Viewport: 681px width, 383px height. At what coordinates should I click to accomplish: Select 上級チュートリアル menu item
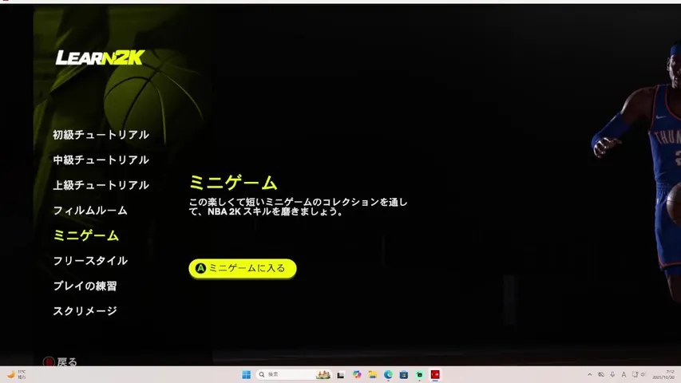pos(101,185)
